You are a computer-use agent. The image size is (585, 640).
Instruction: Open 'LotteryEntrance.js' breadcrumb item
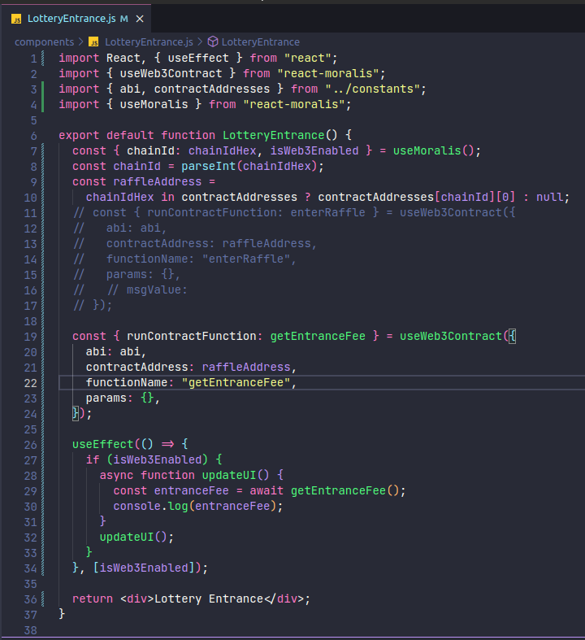coord(149,42)
